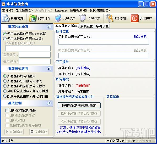This screenshot has height=144, width=157.
Task: Minimize the 锋采智能影音 window
Action: [x=140, y=4]
